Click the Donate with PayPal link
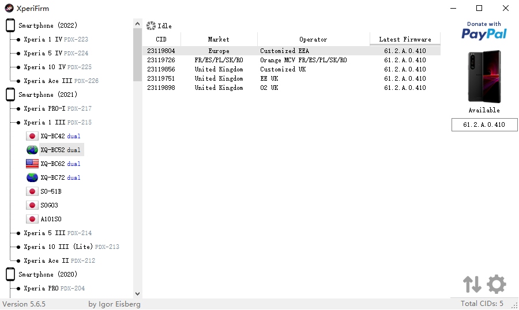The width and height of the screenshot is (519, 310). pos(484,31)
